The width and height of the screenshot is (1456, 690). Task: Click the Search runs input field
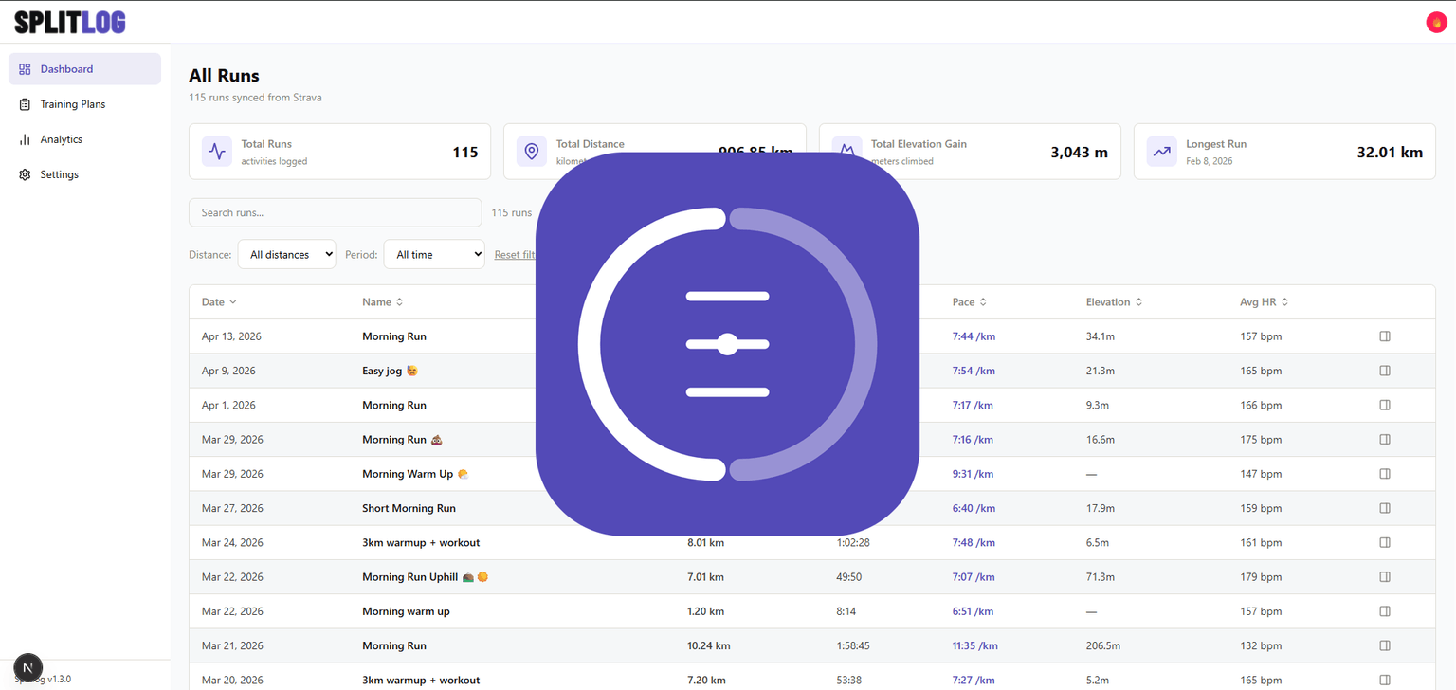336,212
